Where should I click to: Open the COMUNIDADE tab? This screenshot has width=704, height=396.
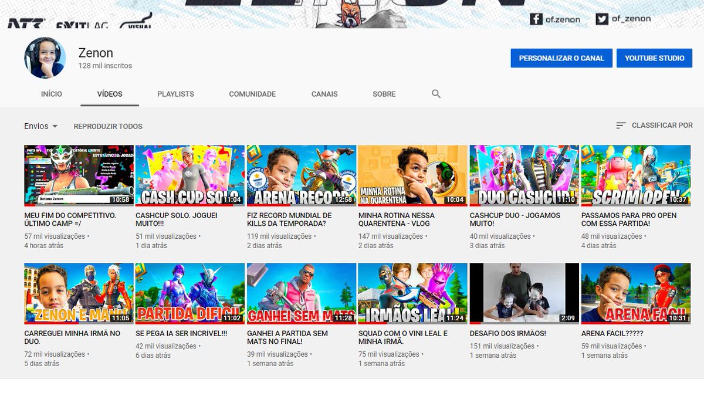[x=252, y=93]
